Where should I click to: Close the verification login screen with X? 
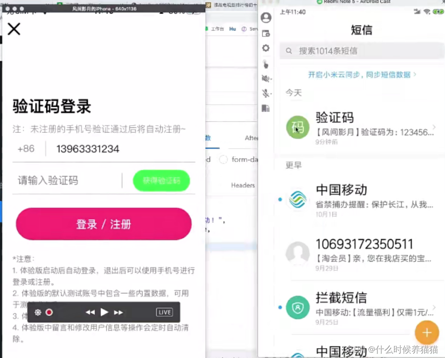[x=14, y=29]
